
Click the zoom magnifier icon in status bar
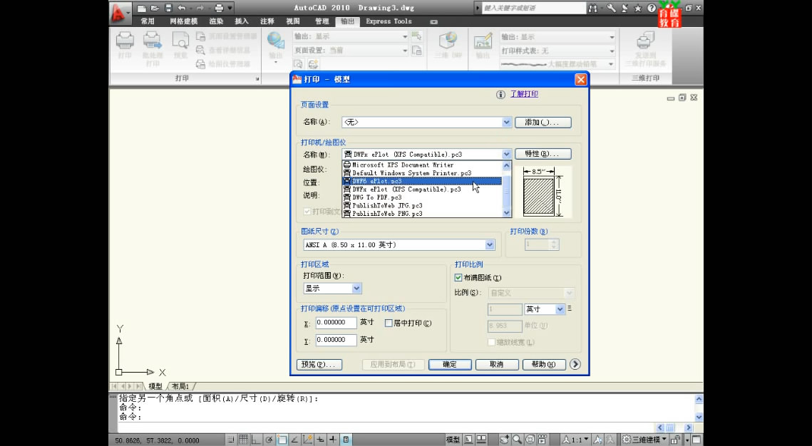517,440
